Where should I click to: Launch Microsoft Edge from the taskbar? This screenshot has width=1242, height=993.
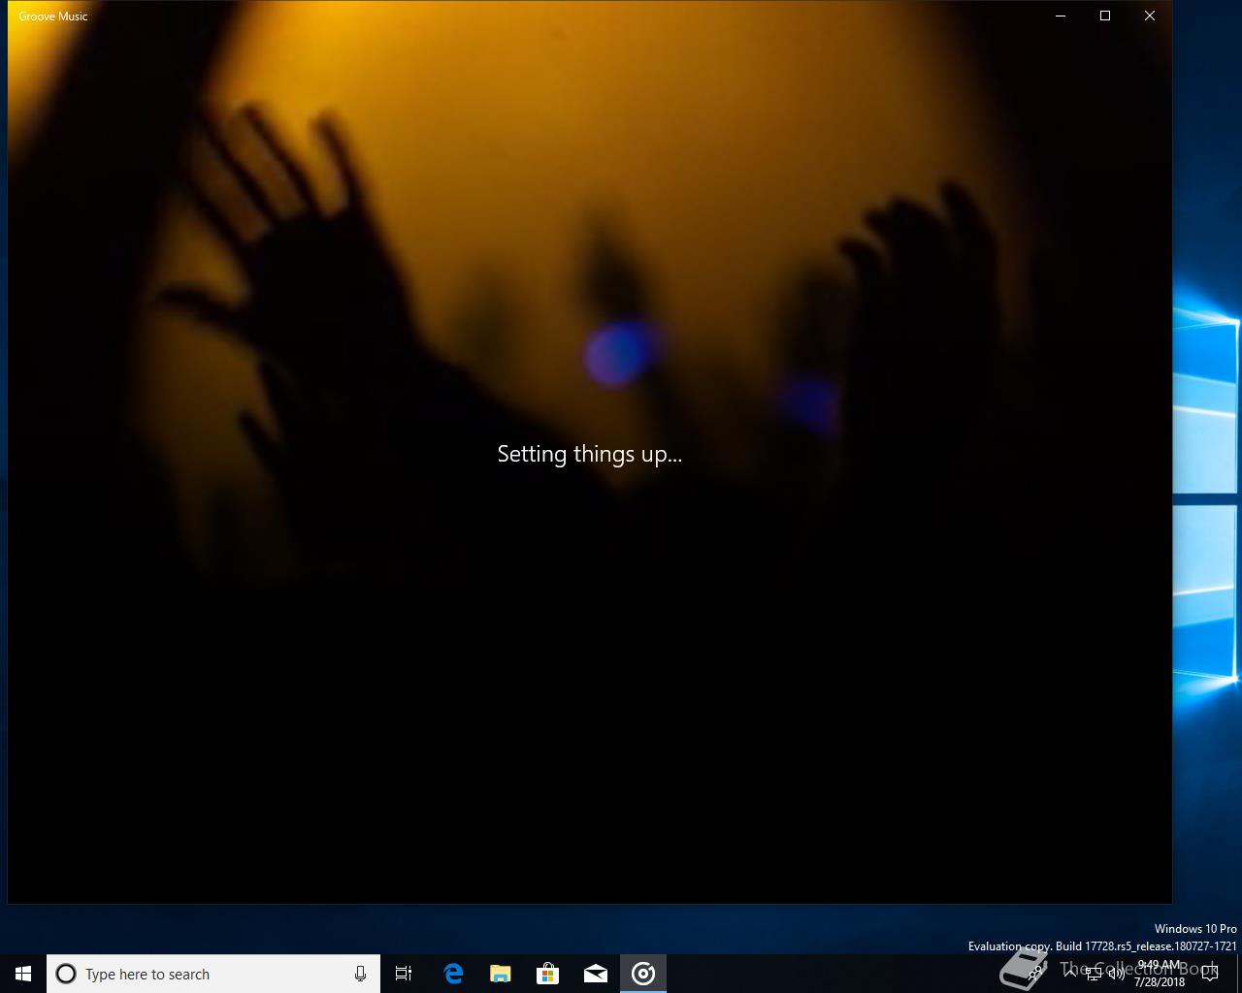pos(453,974)
